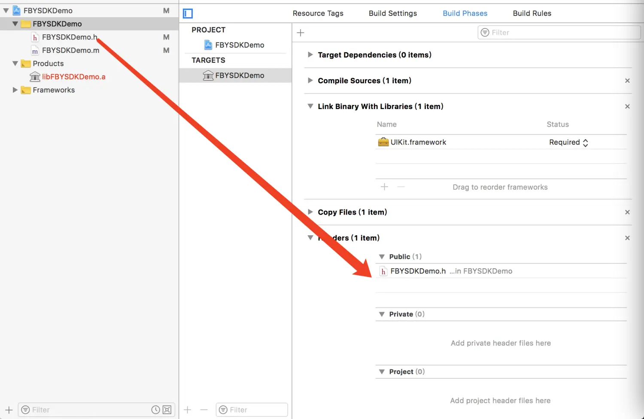Open the Resource Tags tab
The image size is (644, 419).
(318, 13)
